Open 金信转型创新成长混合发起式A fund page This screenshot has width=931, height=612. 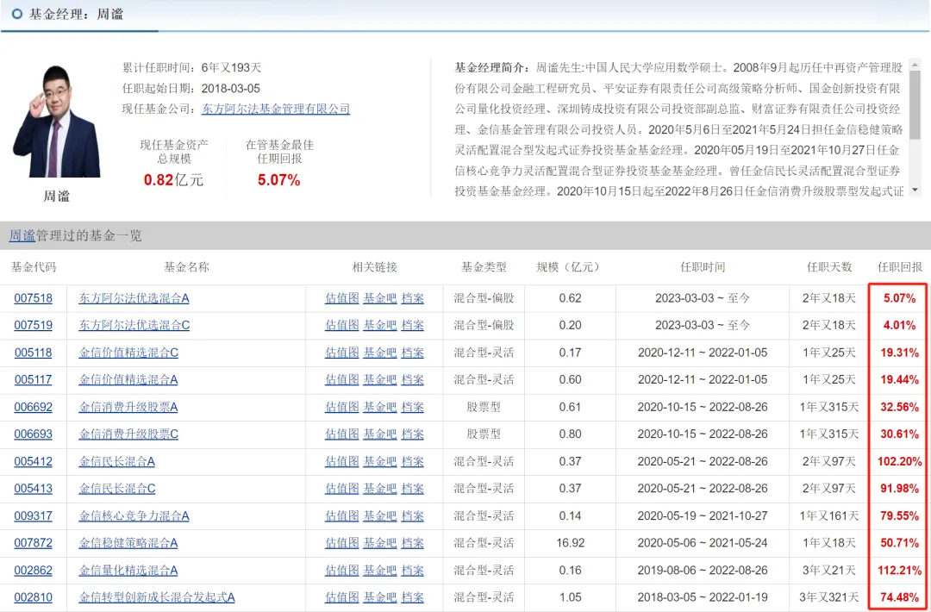point(157,597)
